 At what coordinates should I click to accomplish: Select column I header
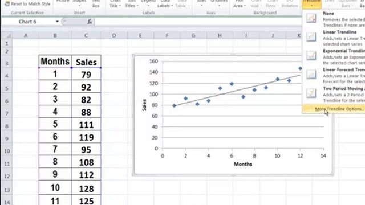[x=246, y=35]
